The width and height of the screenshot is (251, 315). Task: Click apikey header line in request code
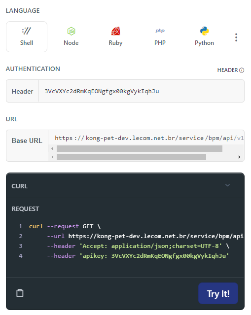tap(138, 256)
